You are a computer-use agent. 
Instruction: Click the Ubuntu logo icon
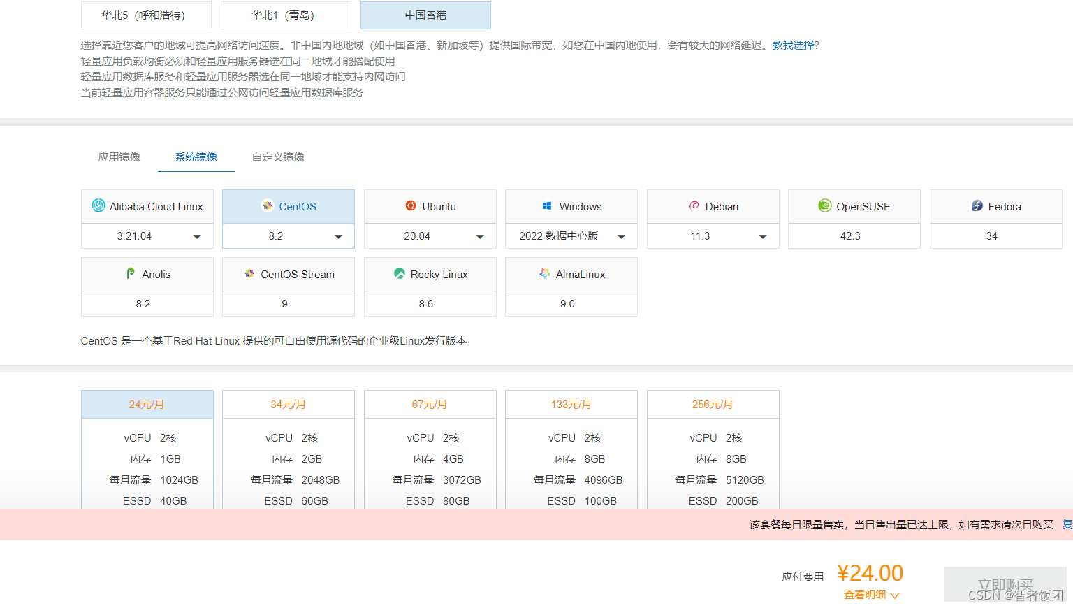411,205
